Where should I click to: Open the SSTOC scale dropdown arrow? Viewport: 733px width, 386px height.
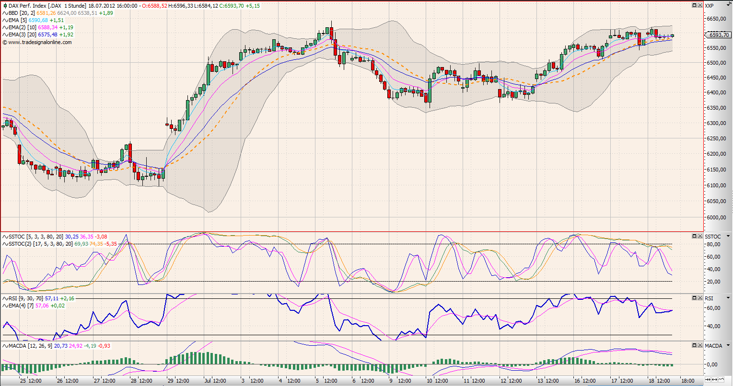coord(727,237)
